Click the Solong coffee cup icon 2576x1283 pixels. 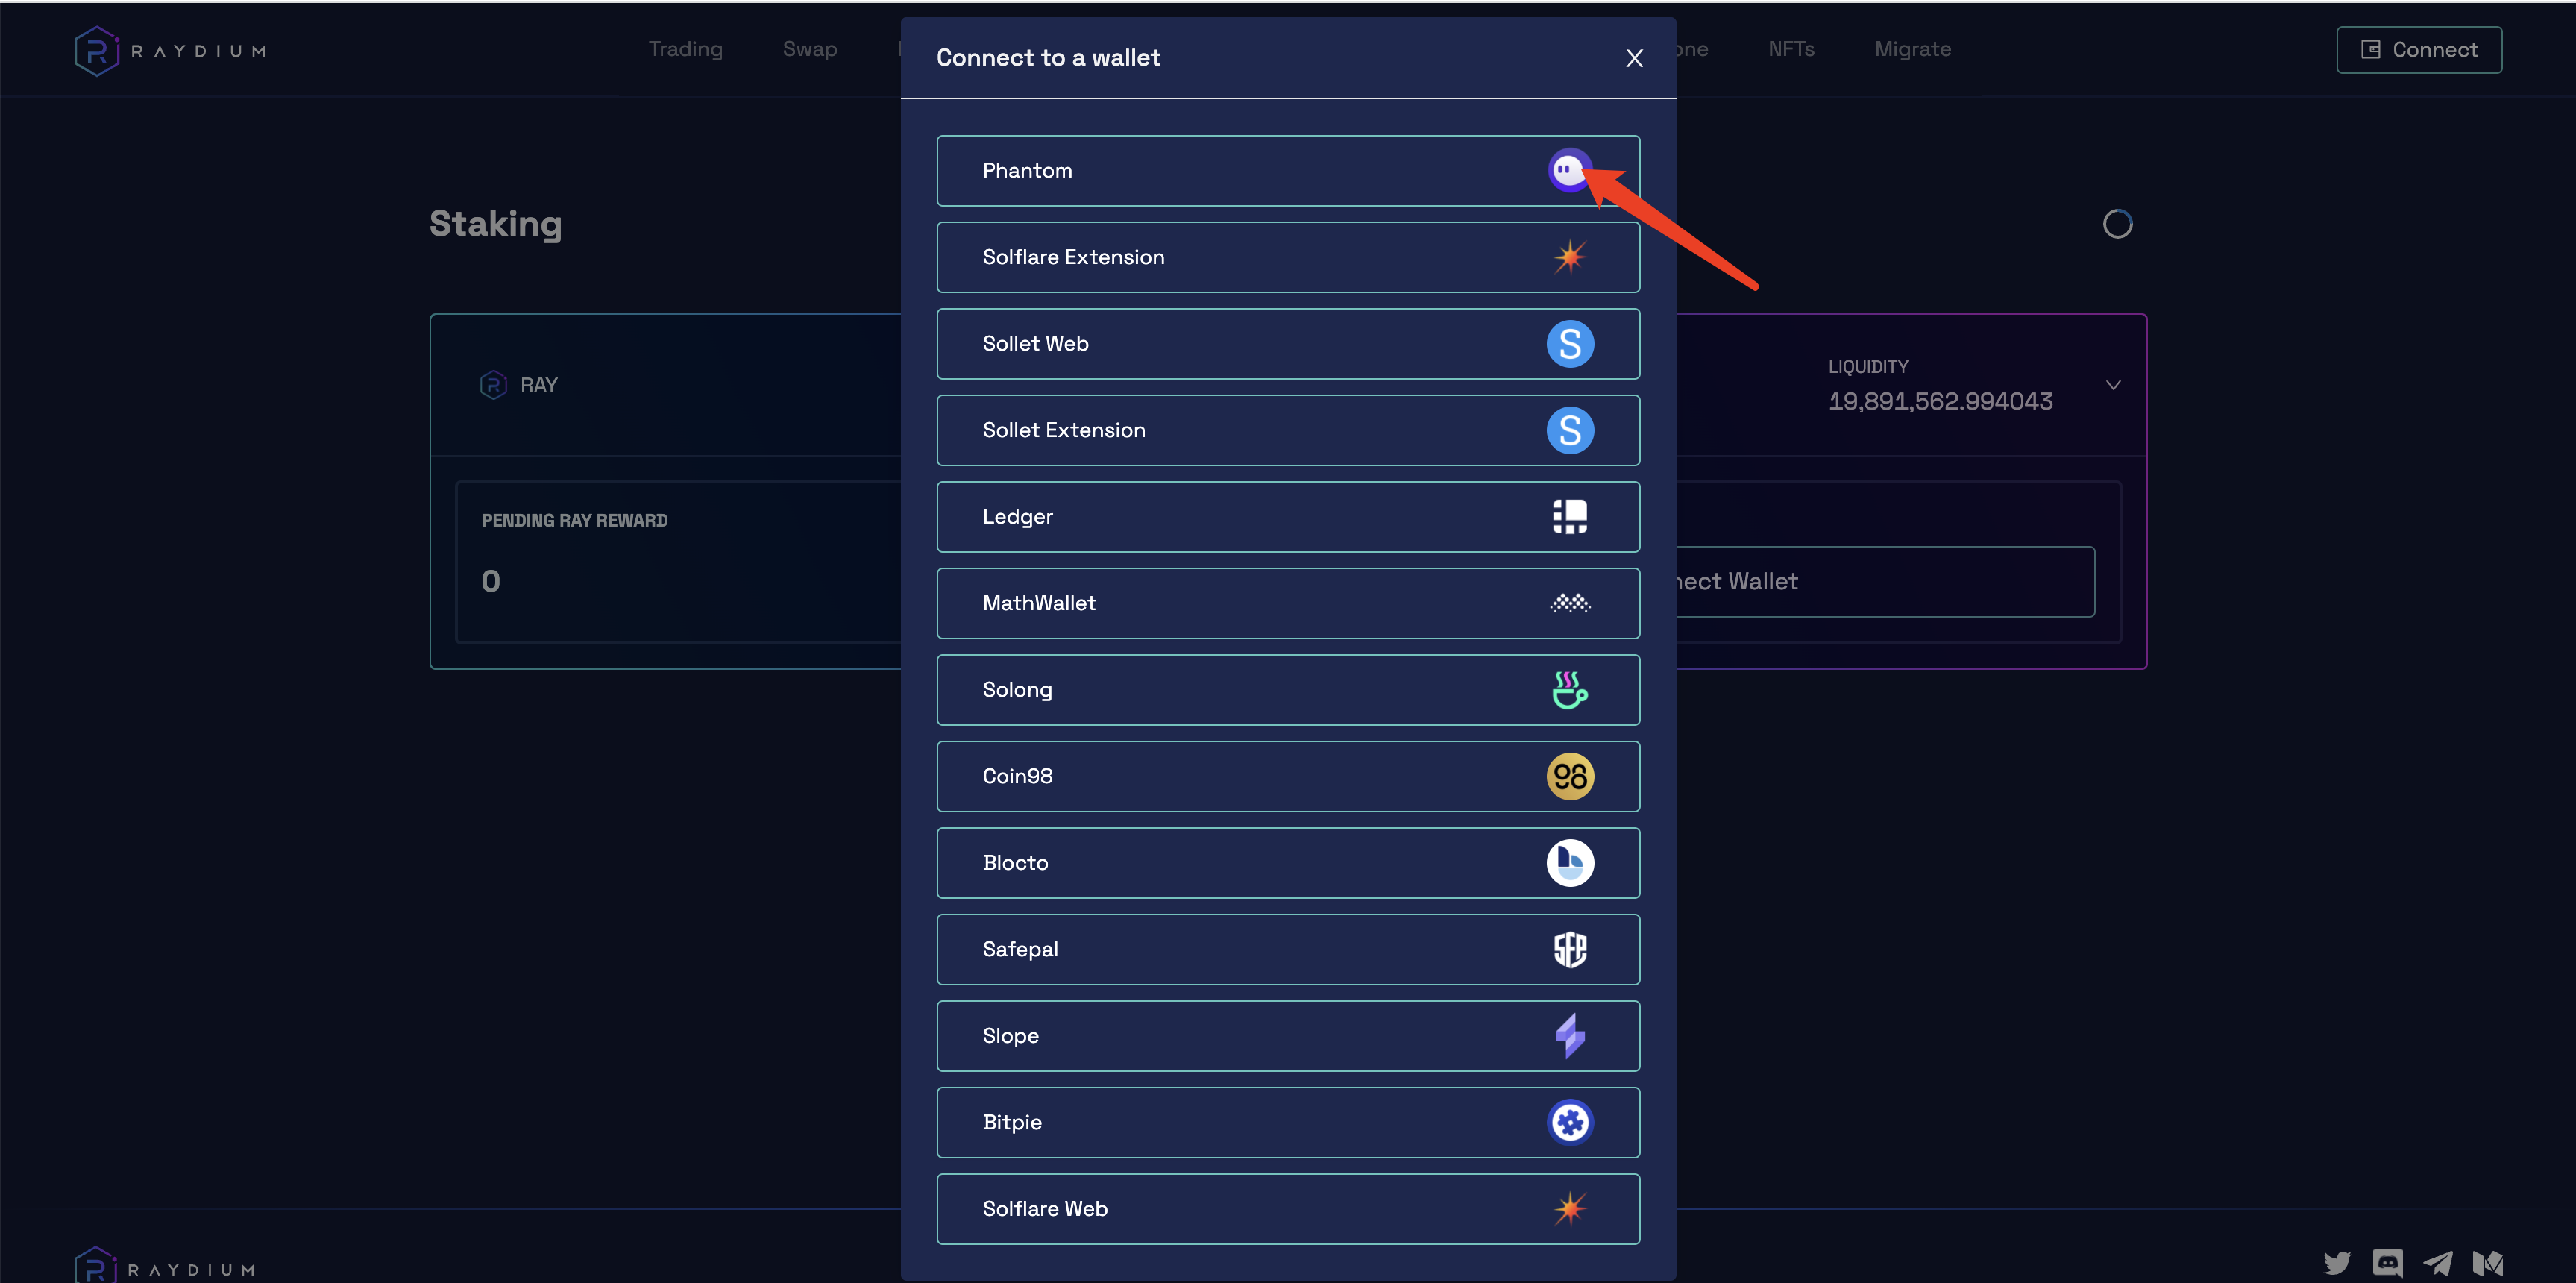[x=1570, y=690]
